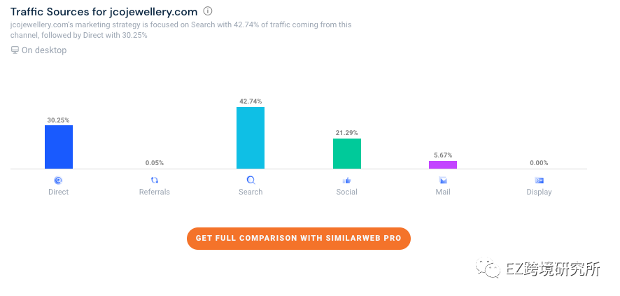Image resolution: width=620 pixels, height=296 pixels.
Task: Click the Search magnifier icon
Action: tap(251, 181)
